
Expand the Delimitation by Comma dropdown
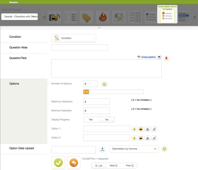(x=134, y=149)
